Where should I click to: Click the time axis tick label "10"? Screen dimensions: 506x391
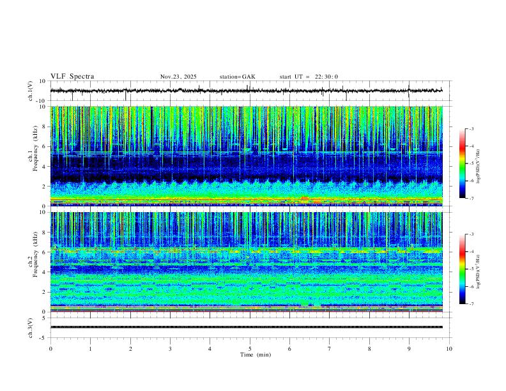(449, 349)
